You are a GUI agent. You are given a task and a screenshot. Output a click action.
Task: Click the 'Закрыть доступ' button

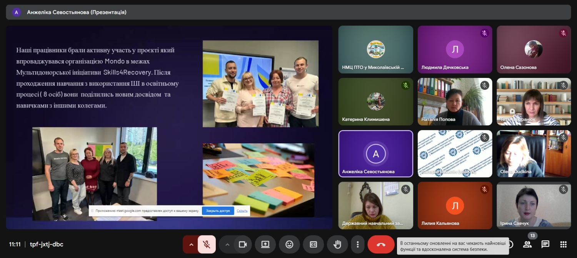(218, 211)
